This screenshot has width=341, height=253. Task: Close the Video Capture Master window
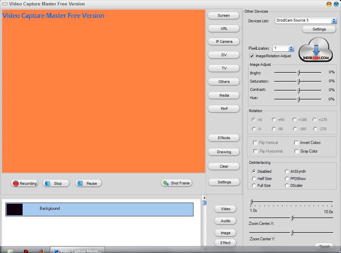click(x=336, y=4)
